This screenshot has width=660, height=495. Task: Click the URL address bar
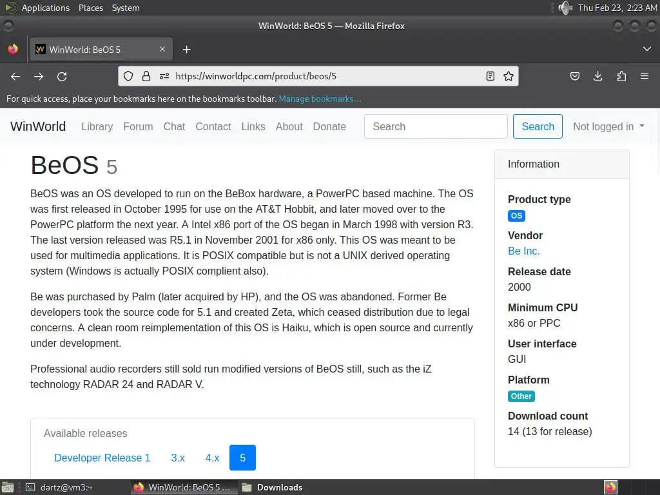click(x=318, y=76)
